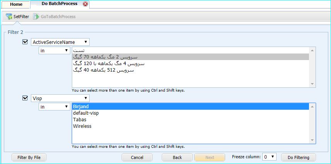Choose default-visp from the Visp list
331x164 pixels.
pyautogui.click(x=86, y=113)
